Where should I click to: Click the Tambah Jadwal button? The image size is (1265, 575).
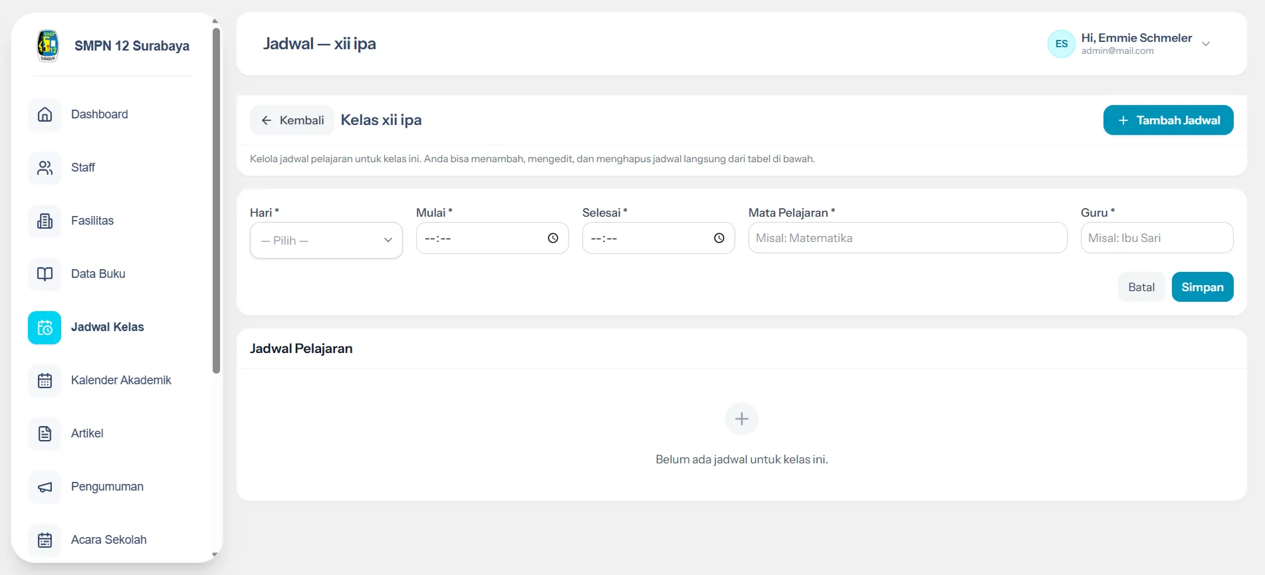click(1168, 120)
